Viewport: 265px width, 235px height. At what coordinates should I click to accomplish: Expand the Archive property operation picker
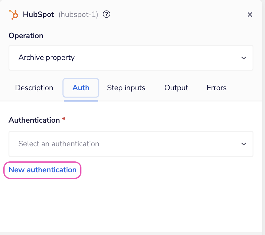pyautogui.click(x=131, y=58)
